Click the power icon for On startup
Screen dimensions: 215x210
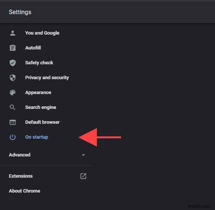coord(13,137)
